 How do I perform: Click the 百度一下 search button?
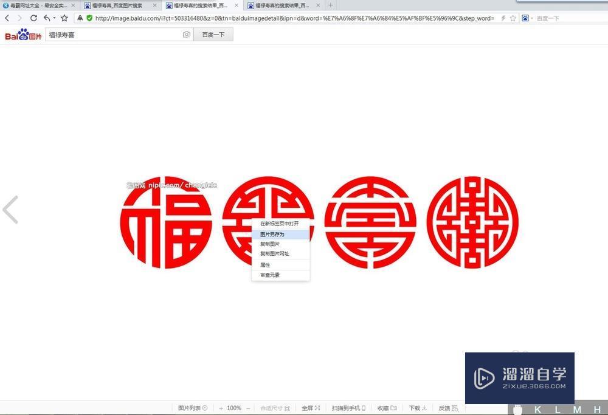click(x=213, y=35)
